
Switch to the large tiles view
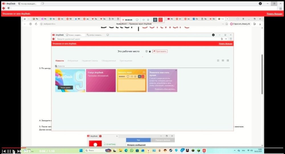(223, 60)
